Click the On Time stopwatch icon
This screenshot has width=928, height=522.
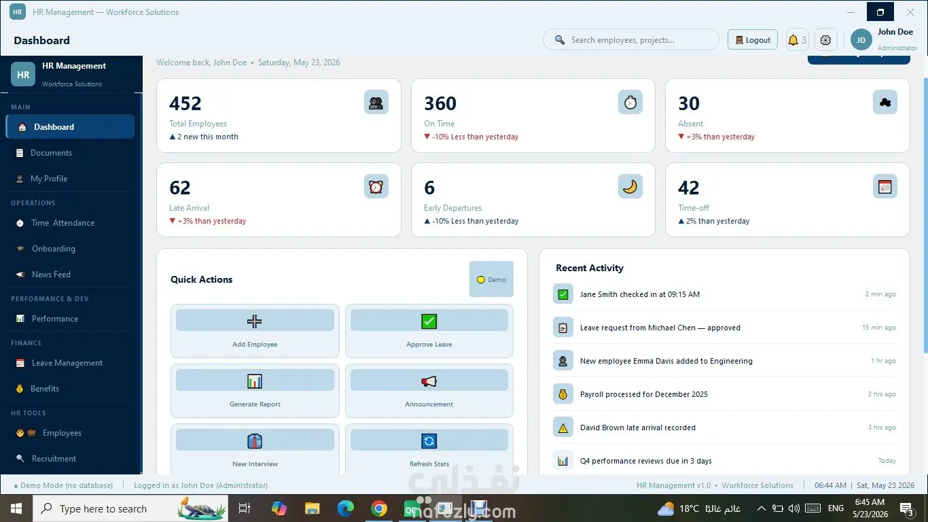[630, 103]
